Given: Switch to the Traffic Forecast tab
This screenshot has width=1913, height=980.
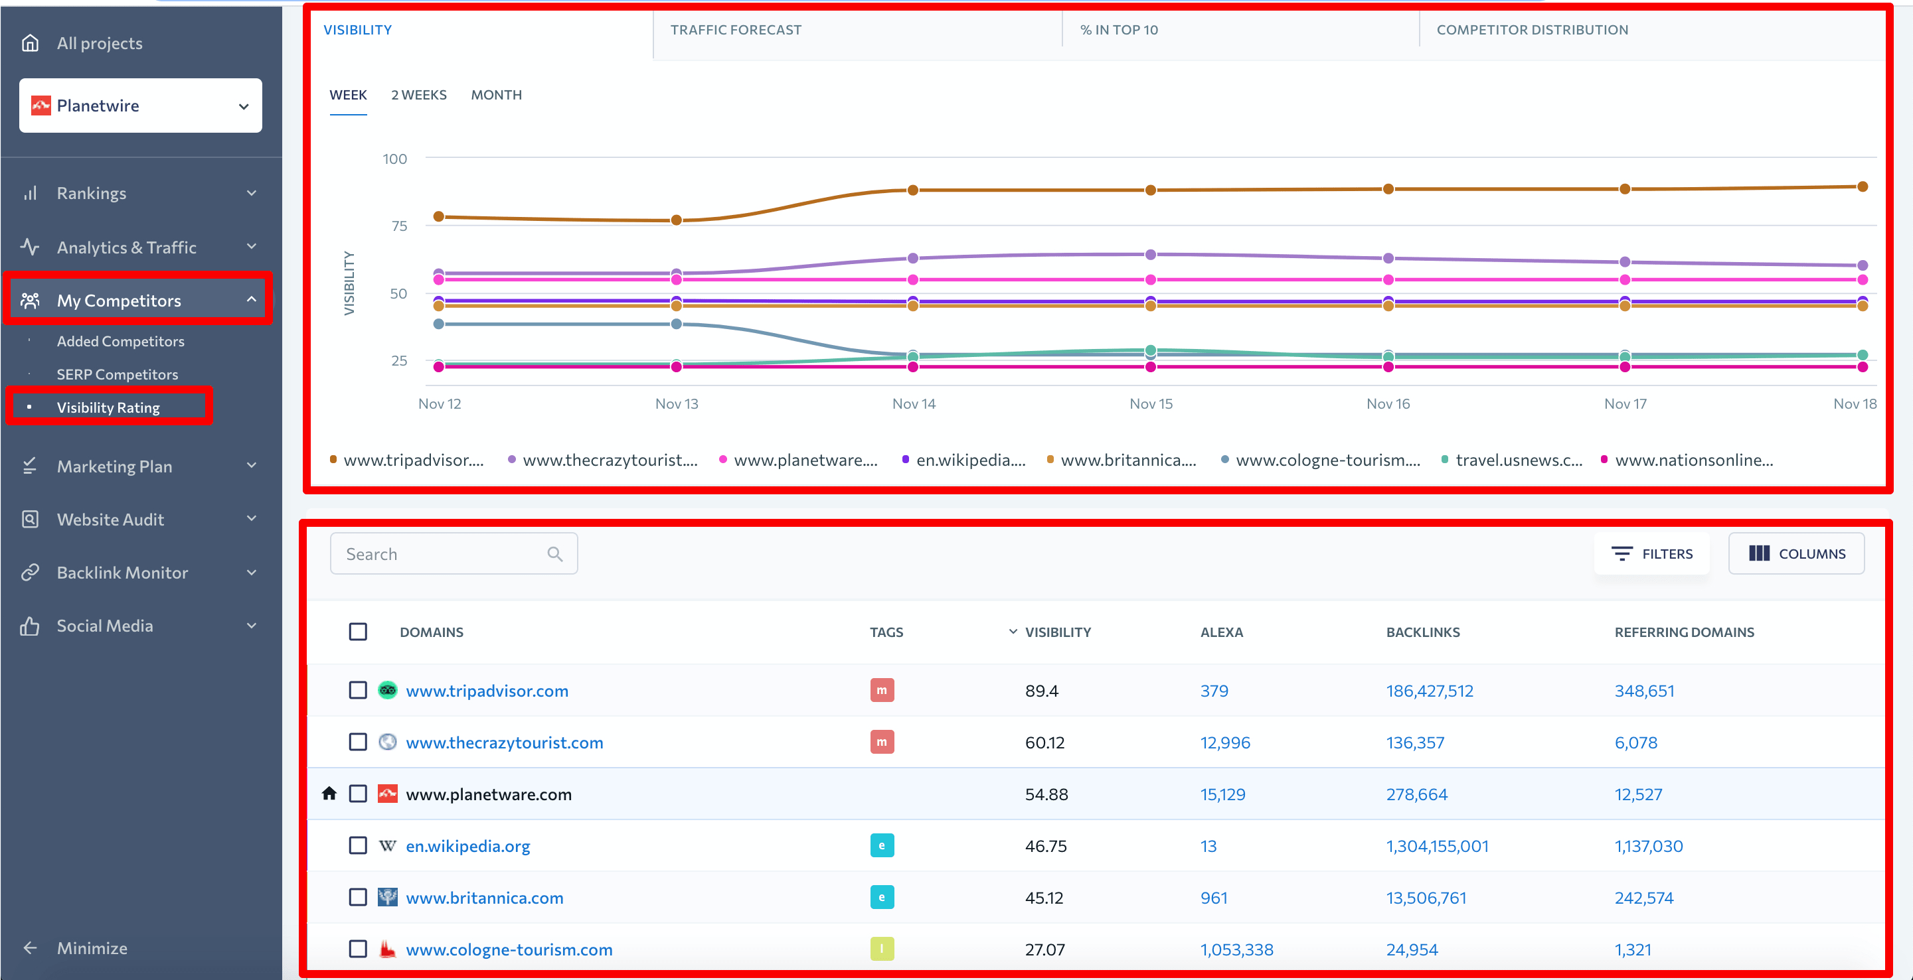Looking at the screenshot, I should [736, 30].
